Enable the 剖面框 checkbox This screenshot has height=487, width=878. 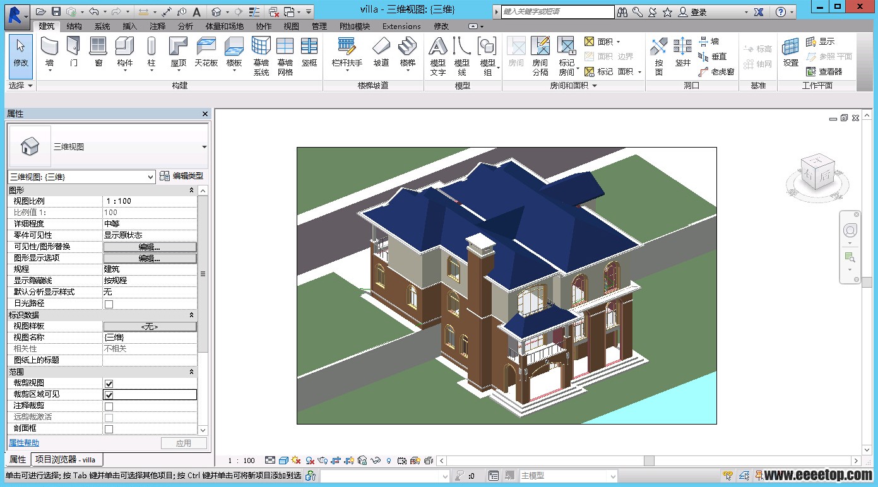point(109,428)
